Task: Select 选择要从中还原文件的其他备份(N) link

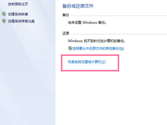Action: click(98, 48)
